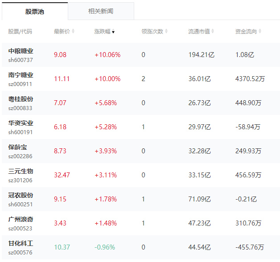This screenshot has height=262, width=280.
Task: Click the 股票/代码 column header
Action: pos(20,32)
